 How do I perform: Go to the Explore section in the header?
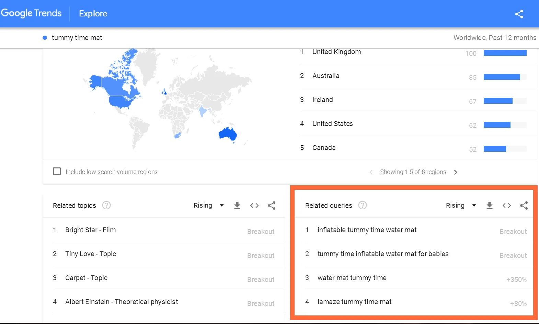click(x=93, y=14)
